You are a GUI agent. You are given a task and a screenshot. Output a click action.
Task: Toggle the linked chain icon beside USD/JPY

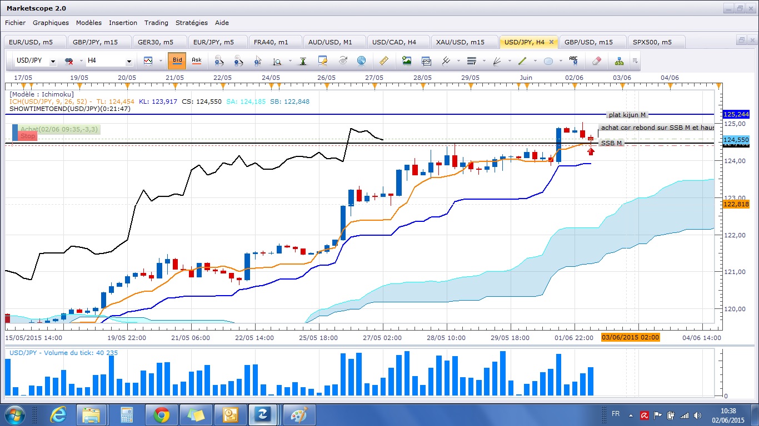point(69,61)
